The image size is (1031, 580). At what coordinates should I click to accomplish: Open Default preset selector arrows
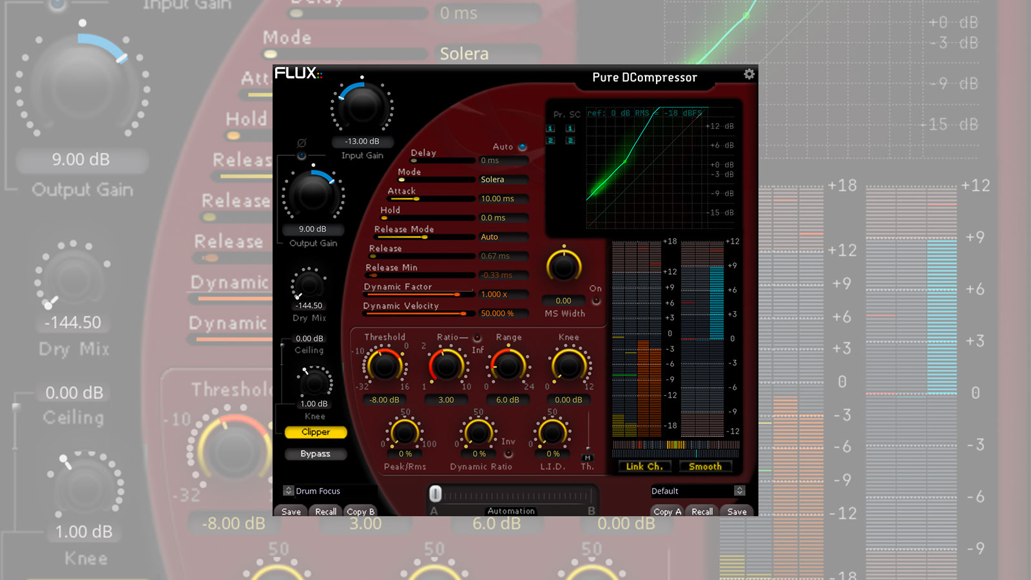[740, 491]
